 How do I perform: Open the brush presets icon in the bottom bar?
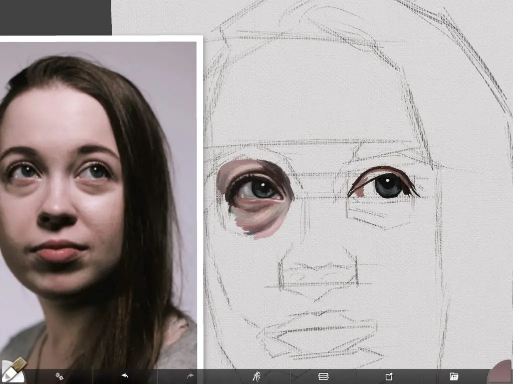[257, 376]
